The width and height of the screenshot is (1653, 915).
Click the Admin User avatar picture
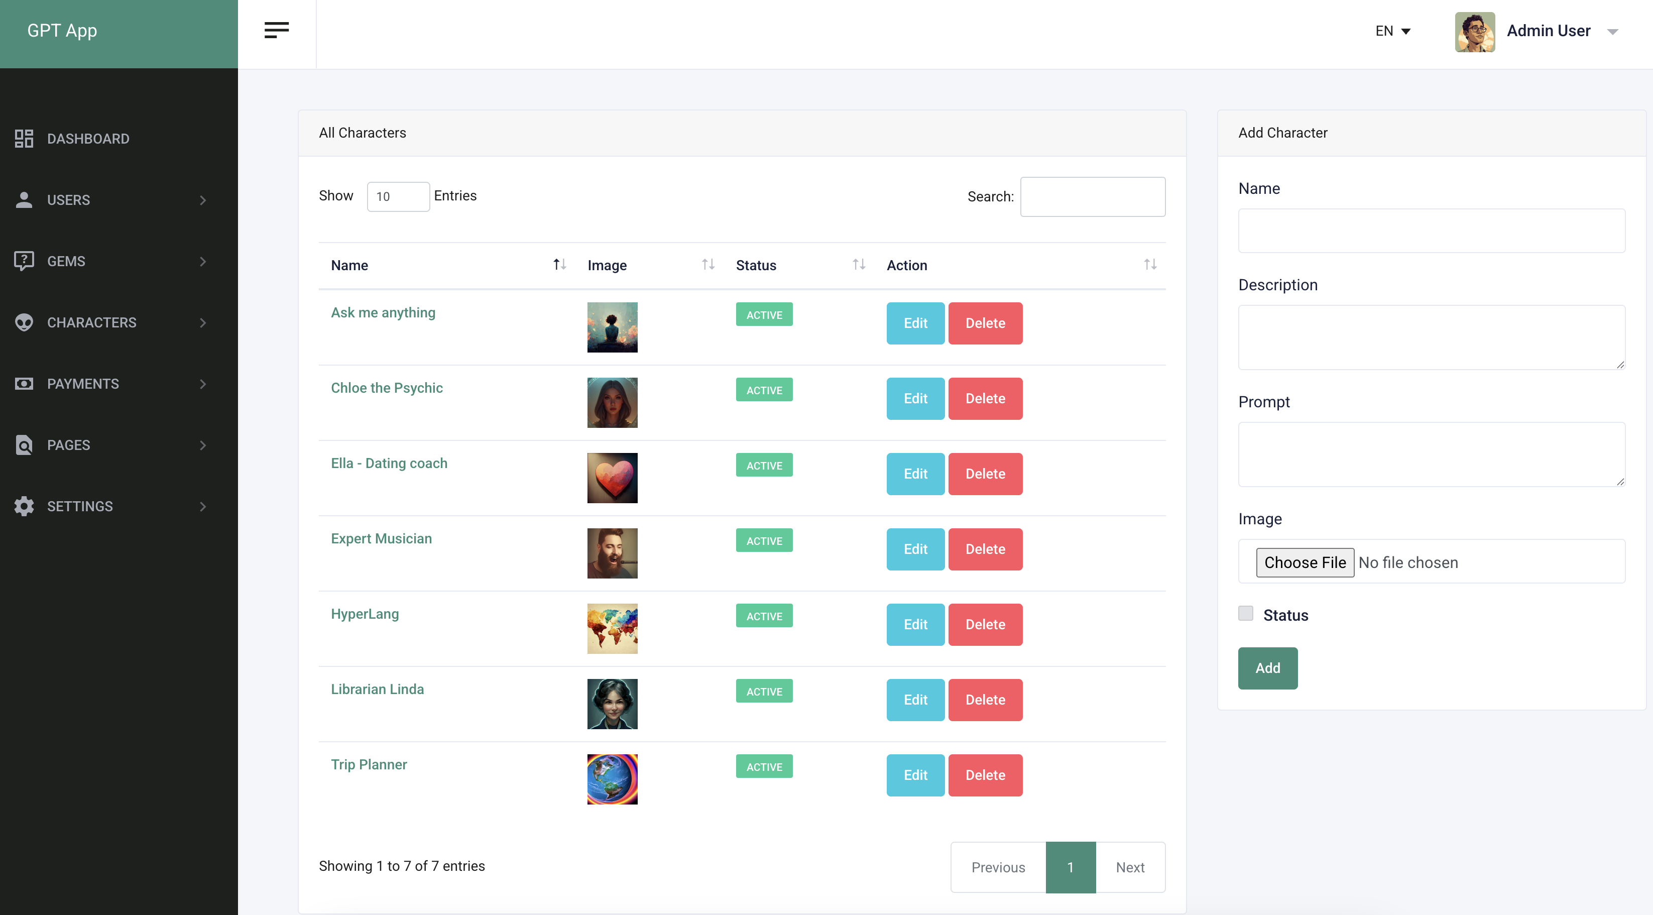click(x=1475, y=32)
